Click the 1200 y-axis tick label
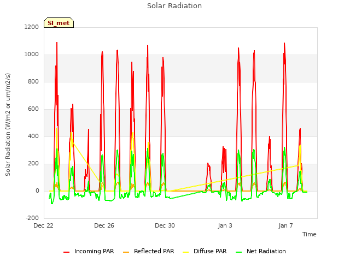The width and height of the screenshot is (350, 262). 32,27
